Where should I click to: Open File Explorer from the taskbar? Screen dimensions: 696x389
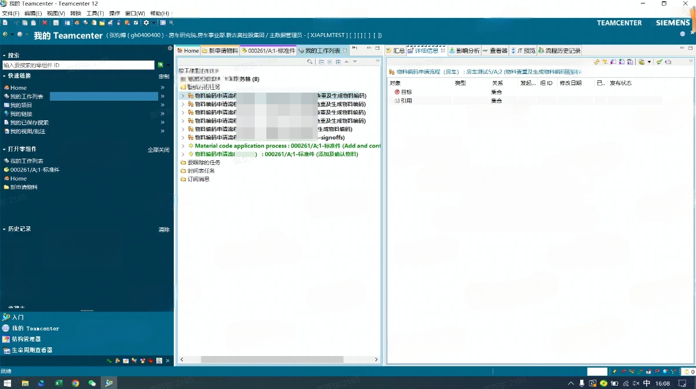(25, 383)
